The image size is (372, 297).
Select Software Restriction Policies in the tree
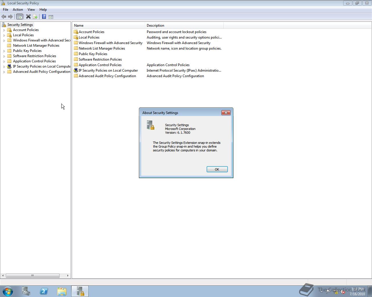(x=35, y=56)
